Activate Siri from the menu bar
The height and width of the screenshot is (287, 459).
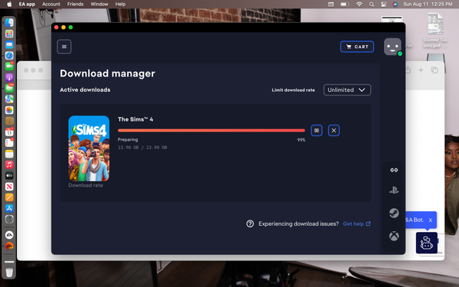click(395, 4)
